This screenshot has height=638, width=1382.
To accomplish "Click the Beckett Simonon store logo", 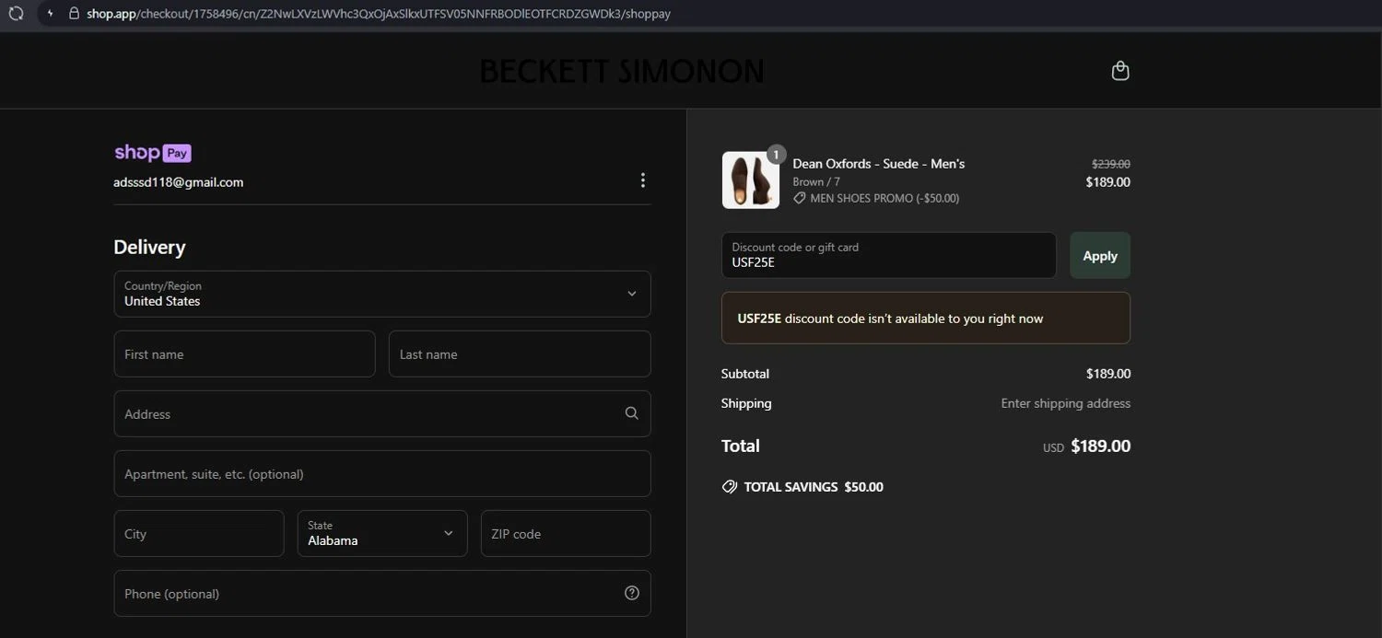I will [x=622, y=71].
